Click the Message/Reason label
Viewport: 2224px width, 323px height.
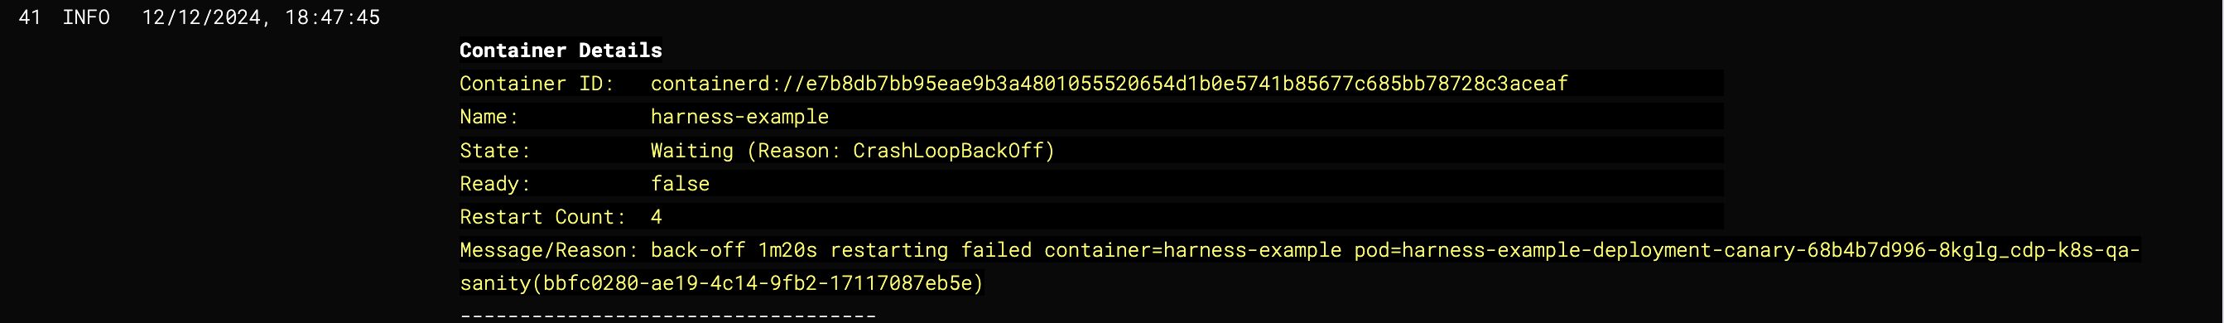(548, 250)
